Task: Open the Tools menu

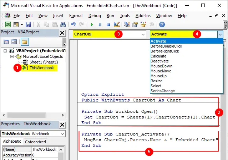Action: (125, 16)
